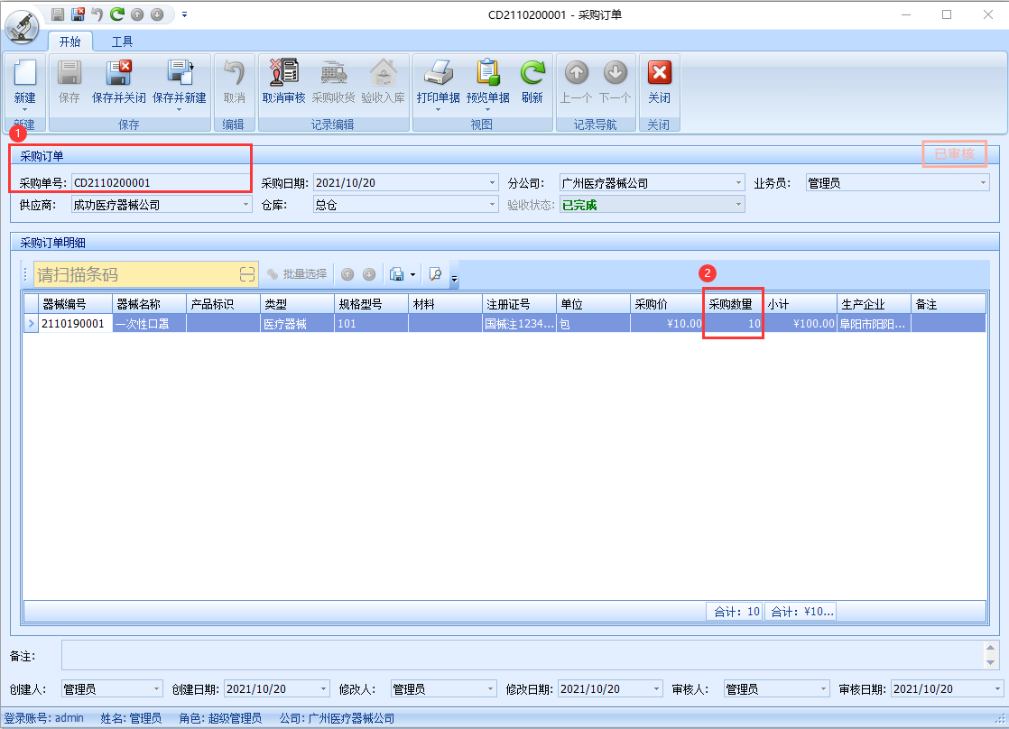Click the 刷新 refresh icon in ribbon
Viewport: 1009px width, 729px height.
point(532,73)
